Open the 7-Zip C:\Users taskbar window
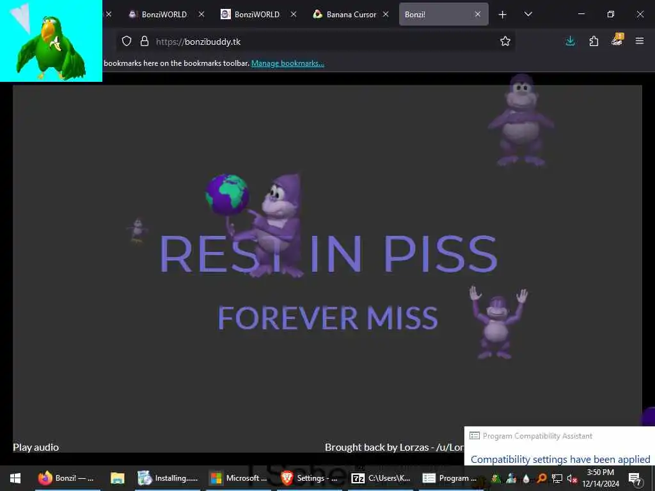Image resolution: width=655 pixels, height=491 pixels. [x=380, y=478]
